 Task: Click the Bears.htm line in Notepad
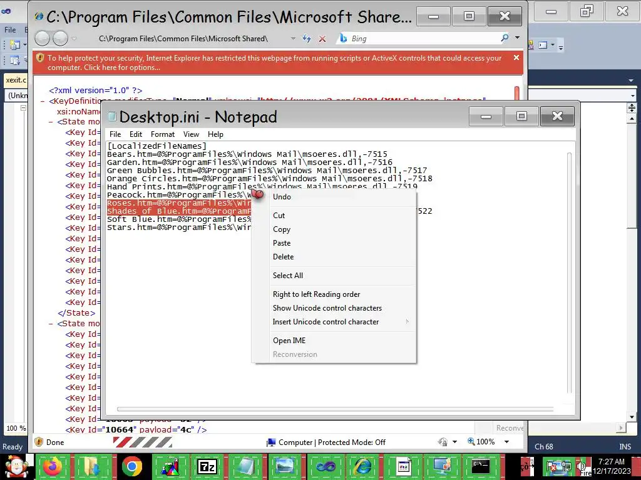247,154
